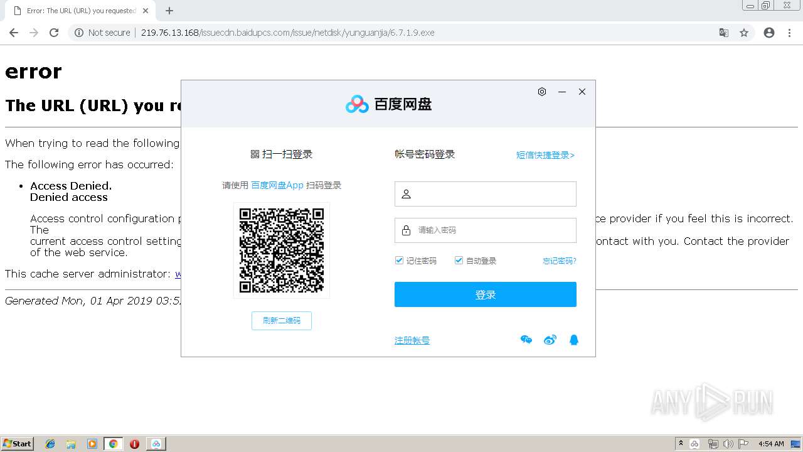Open the Opera taskbar icon
The width and height of the screenshot is (803, 452).
[x=134, y=444]
